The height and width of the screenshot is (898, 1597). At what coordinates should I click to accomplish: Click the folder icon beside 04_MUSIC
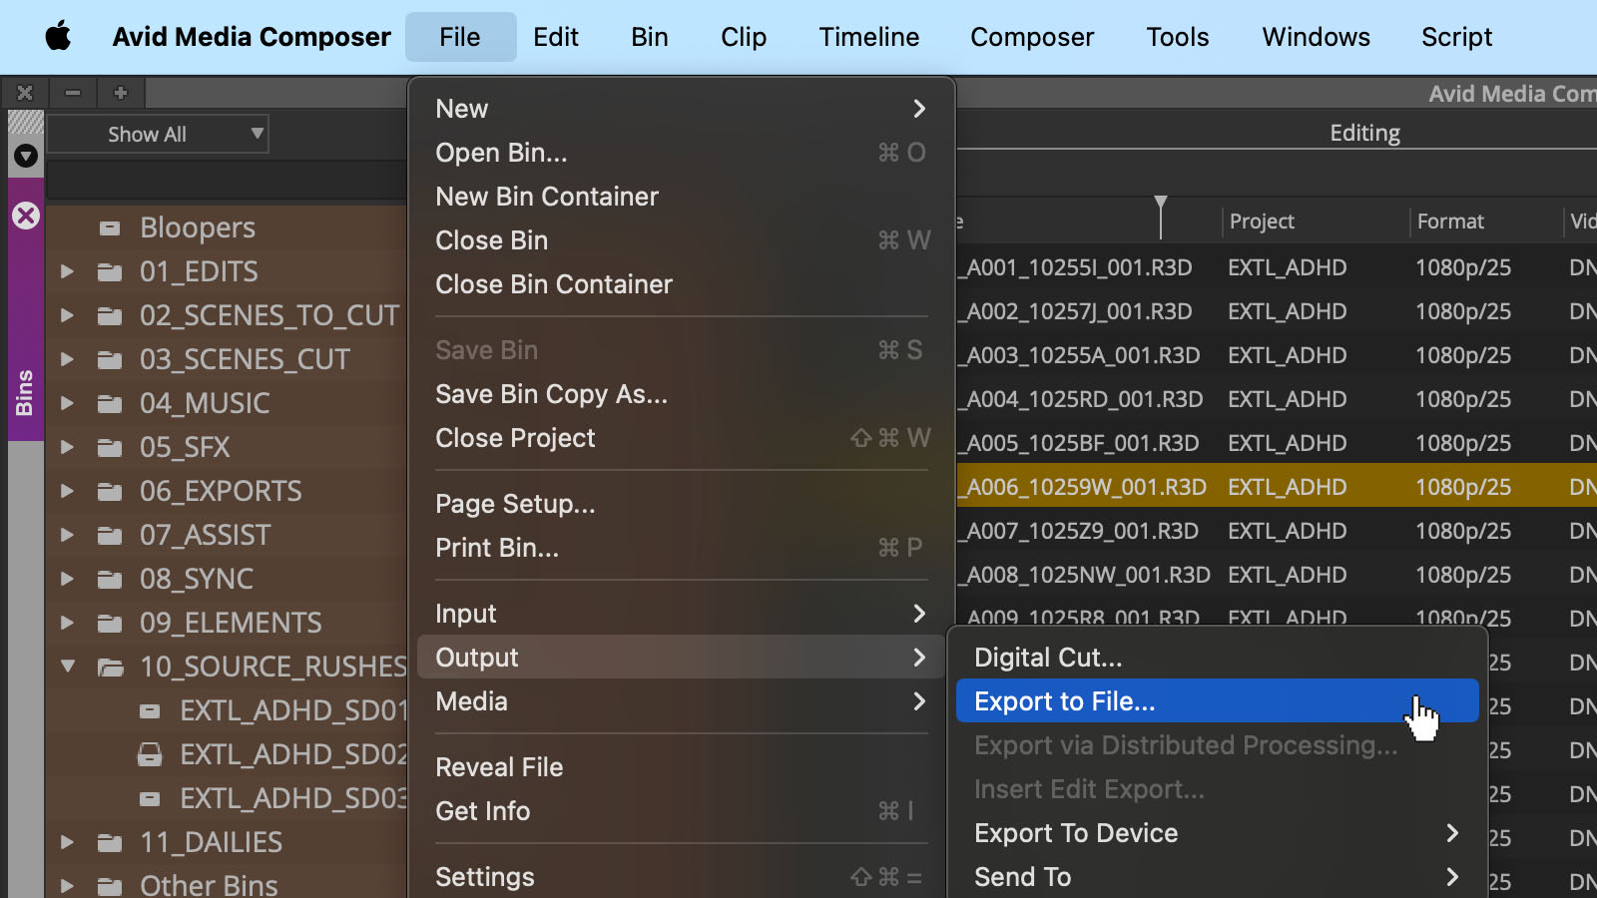point(110,403)
